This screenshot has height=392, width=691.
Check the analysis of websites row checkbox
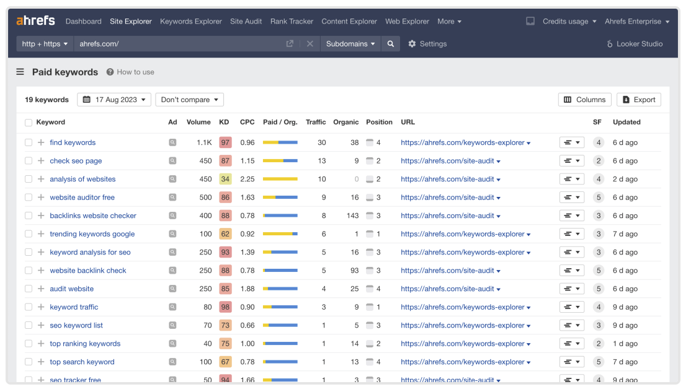tap(29, 179)
